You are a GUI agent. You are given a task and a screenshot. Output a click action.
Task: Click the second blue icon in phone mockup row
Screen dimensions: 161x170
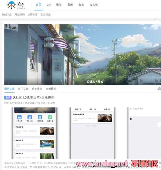pyautogui.click(x=29, y=117)
